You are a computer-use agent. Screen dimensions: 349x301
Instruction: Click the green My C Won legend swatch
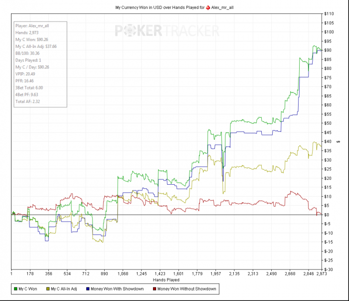click(15, 289)
